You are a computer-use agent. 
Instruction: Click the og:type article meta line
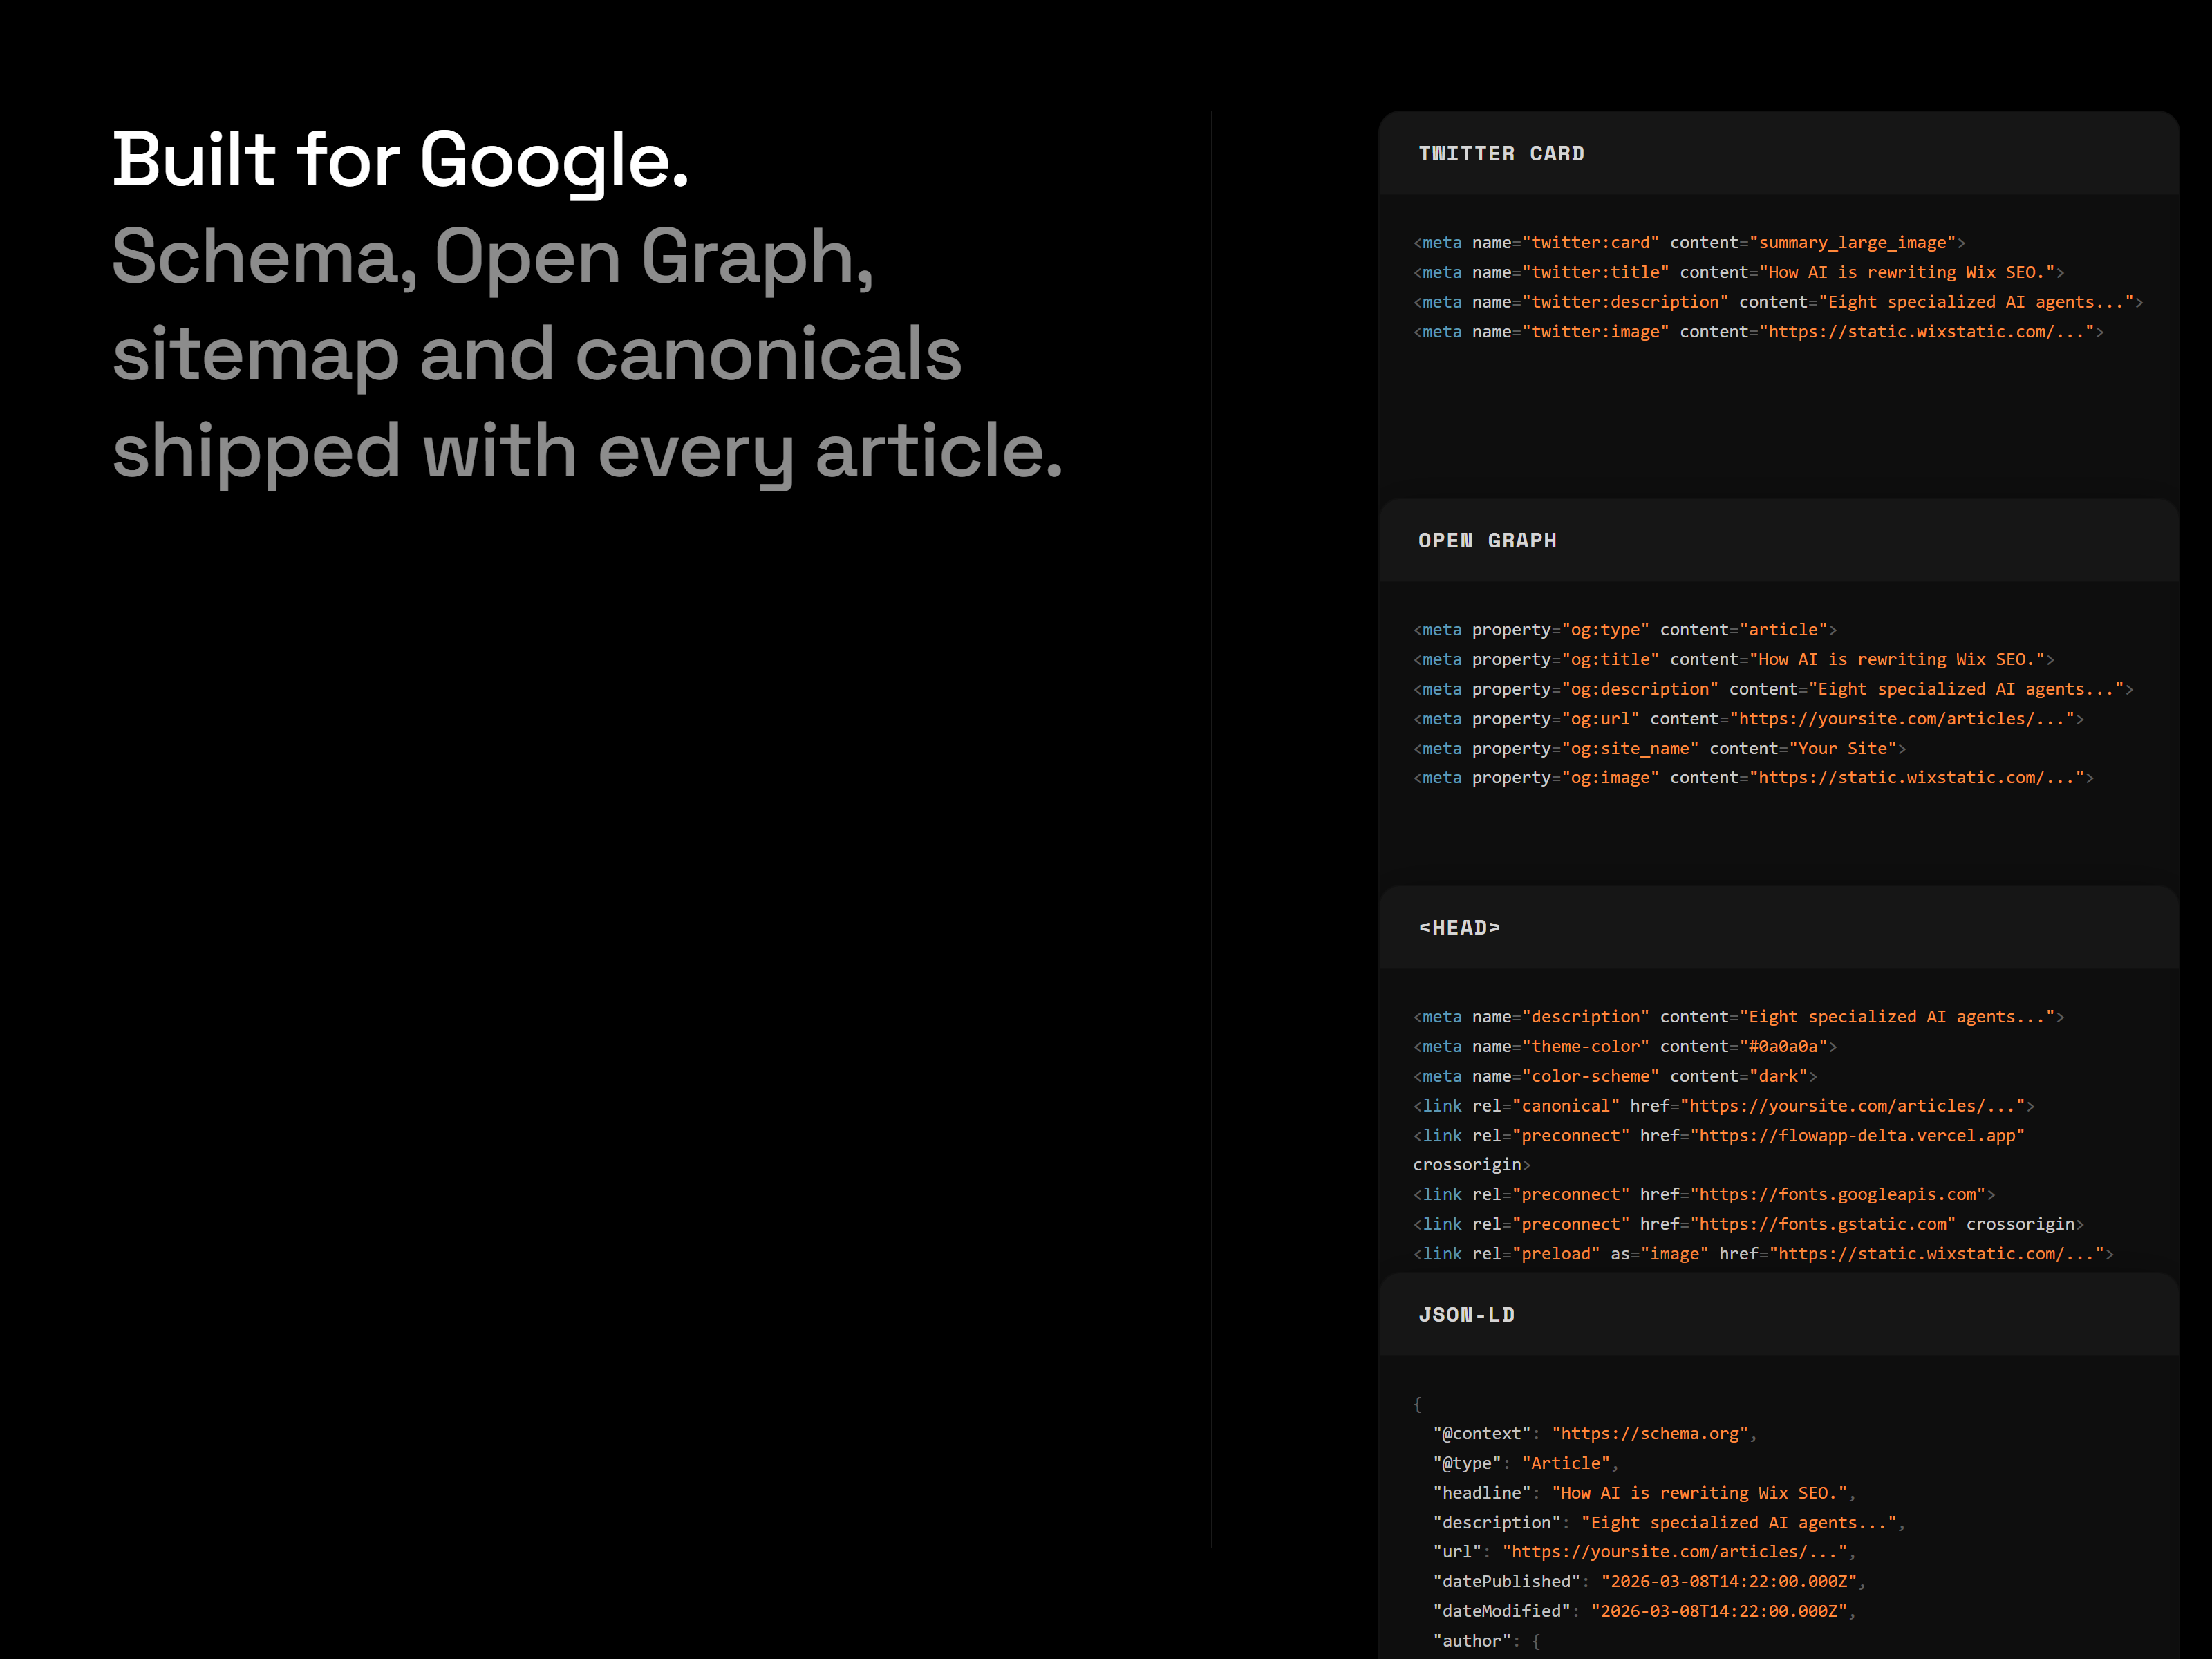click(x=1625, y=630)
